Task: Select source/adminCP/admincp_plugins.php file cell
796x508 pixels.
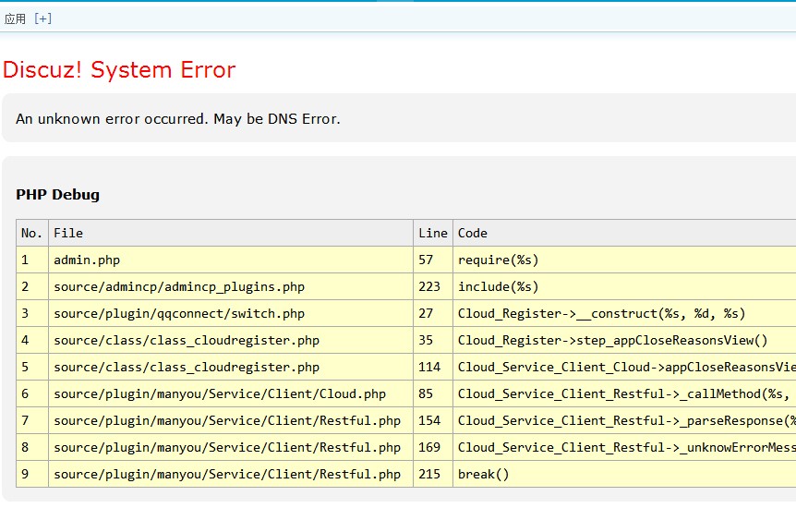Action: pyautogui.click(x=231, y=287)
